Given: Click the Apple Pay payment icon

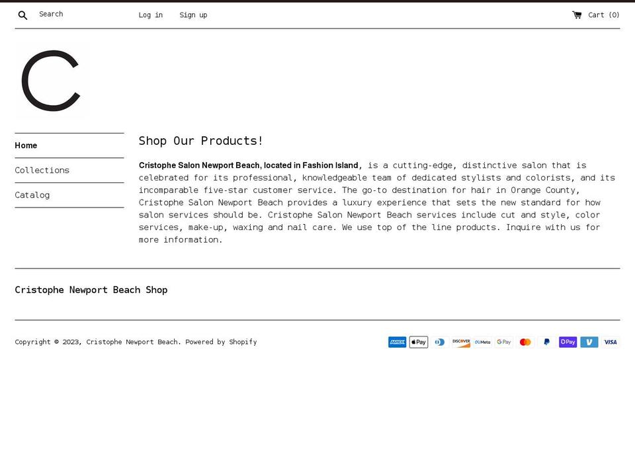Looking at the screenshot, I should point(418,342).
